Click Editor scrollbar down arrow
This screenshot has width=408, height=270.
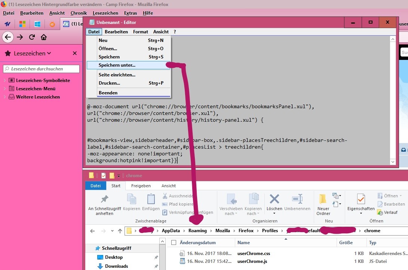point(393,162)
